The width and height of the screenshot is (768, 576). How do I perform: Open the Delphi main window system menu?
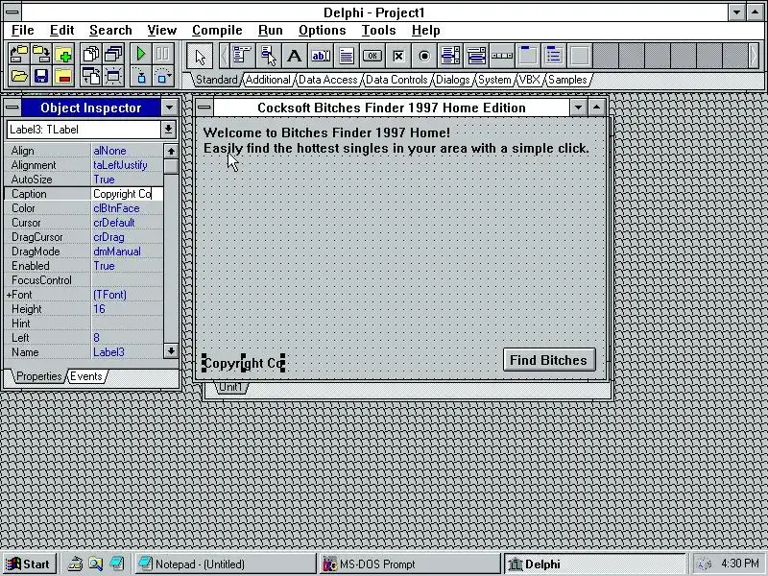(12, 12)
